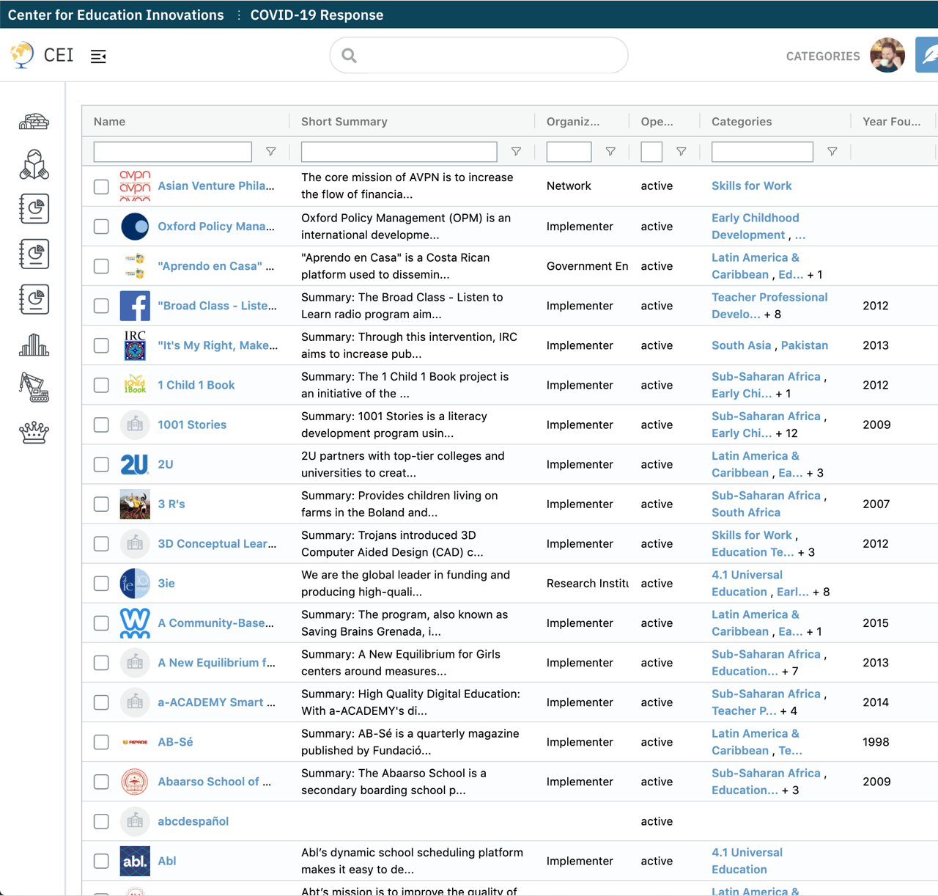Image resolution: width=938 pixels, height=896 pixels.
Task: Select the 1 Child 1 Book checkbox
Action: click(101, 385)
